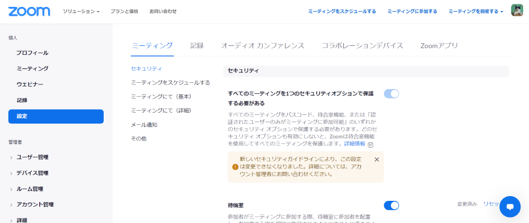Open the chat support bubble
Viewport: 529px width, 223px height.
point(510,207)
